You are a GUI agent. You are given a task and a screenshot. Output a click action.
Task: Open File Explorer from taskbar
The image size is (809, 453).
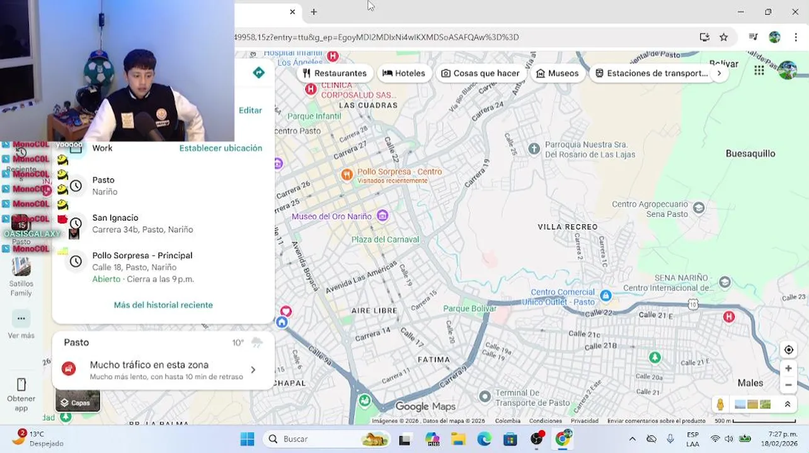(x=457, y=439)
